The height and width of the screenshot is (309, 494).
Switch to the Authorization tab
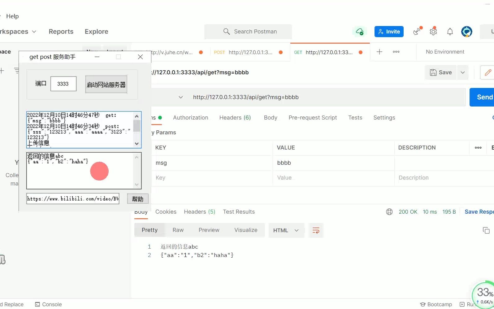tap(191, 118)
